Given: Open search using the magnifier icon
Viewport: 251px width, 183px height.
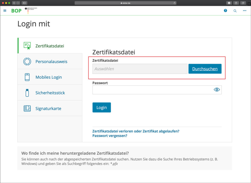Looking at the screenshot, I should (x=235, y=11).
